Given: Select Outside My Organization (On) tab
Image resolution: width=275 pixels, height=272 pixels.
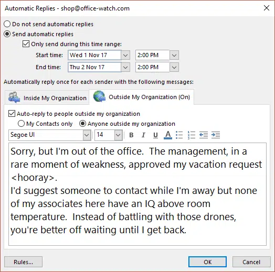Looking at the screenshot, I should (142, 97).
